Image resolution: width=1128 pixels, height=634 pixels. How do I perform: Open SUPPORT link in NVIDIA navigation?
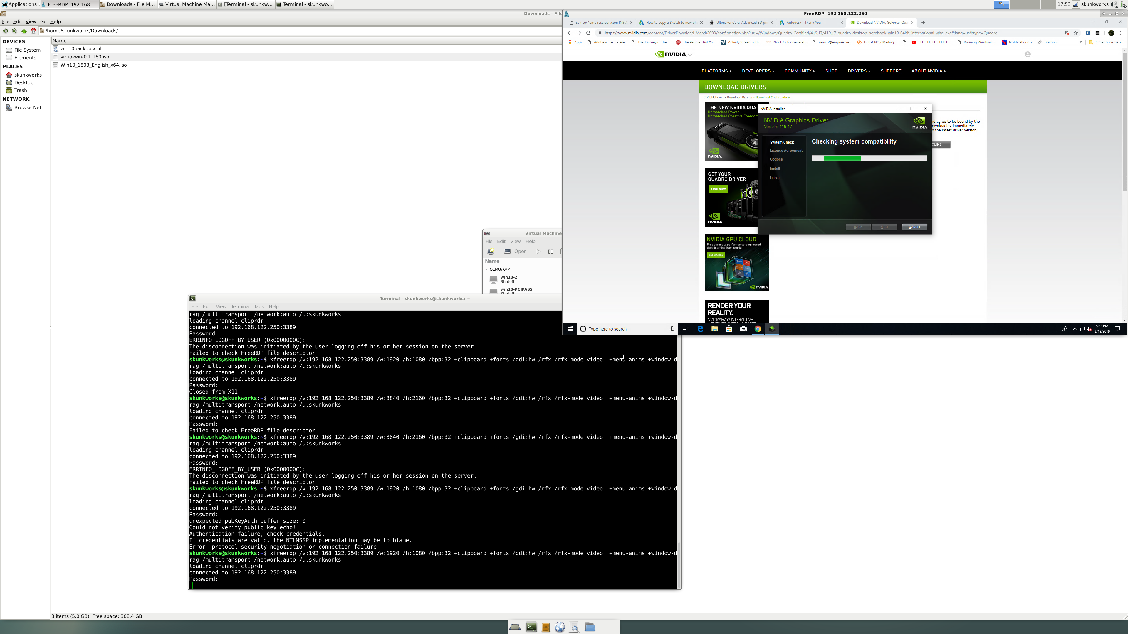point(891,71)
